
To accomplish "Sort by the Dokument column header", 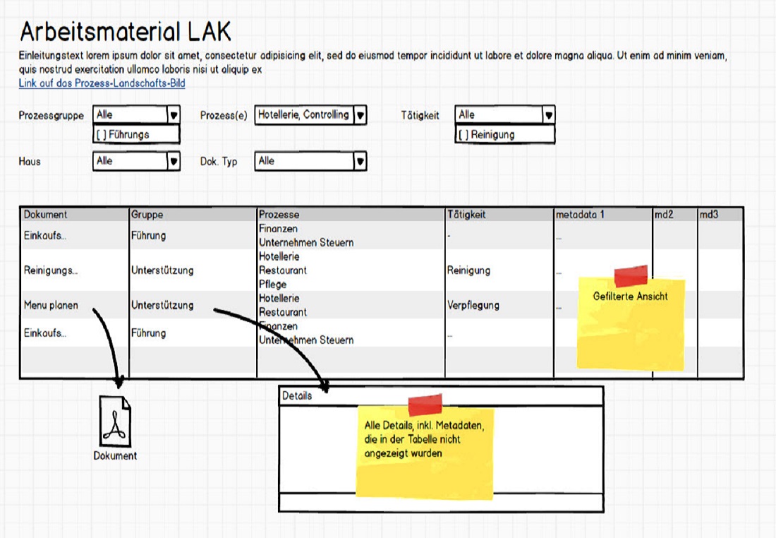I will (46, 214).
